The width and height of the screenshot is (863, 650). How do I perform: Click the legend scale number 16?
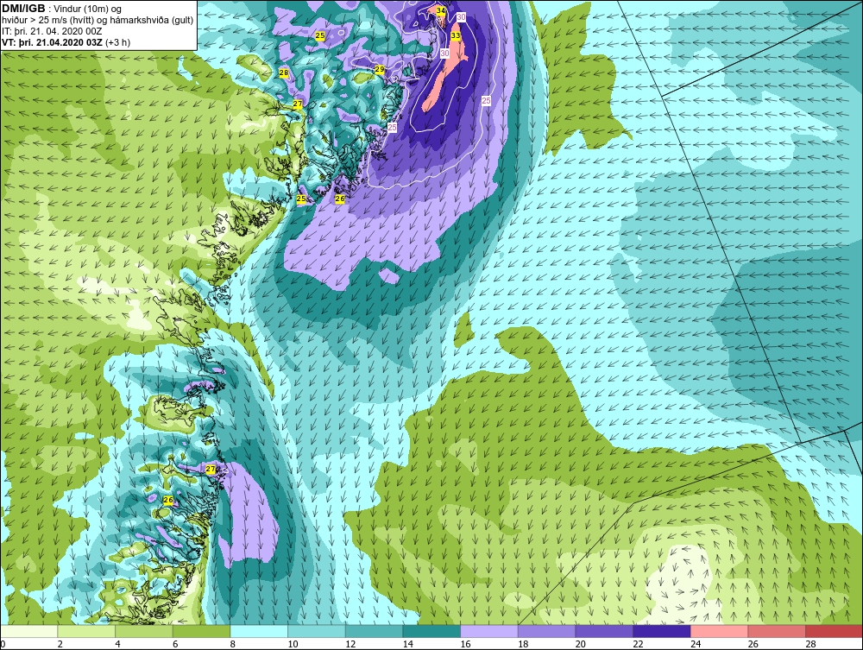point(465,644)
